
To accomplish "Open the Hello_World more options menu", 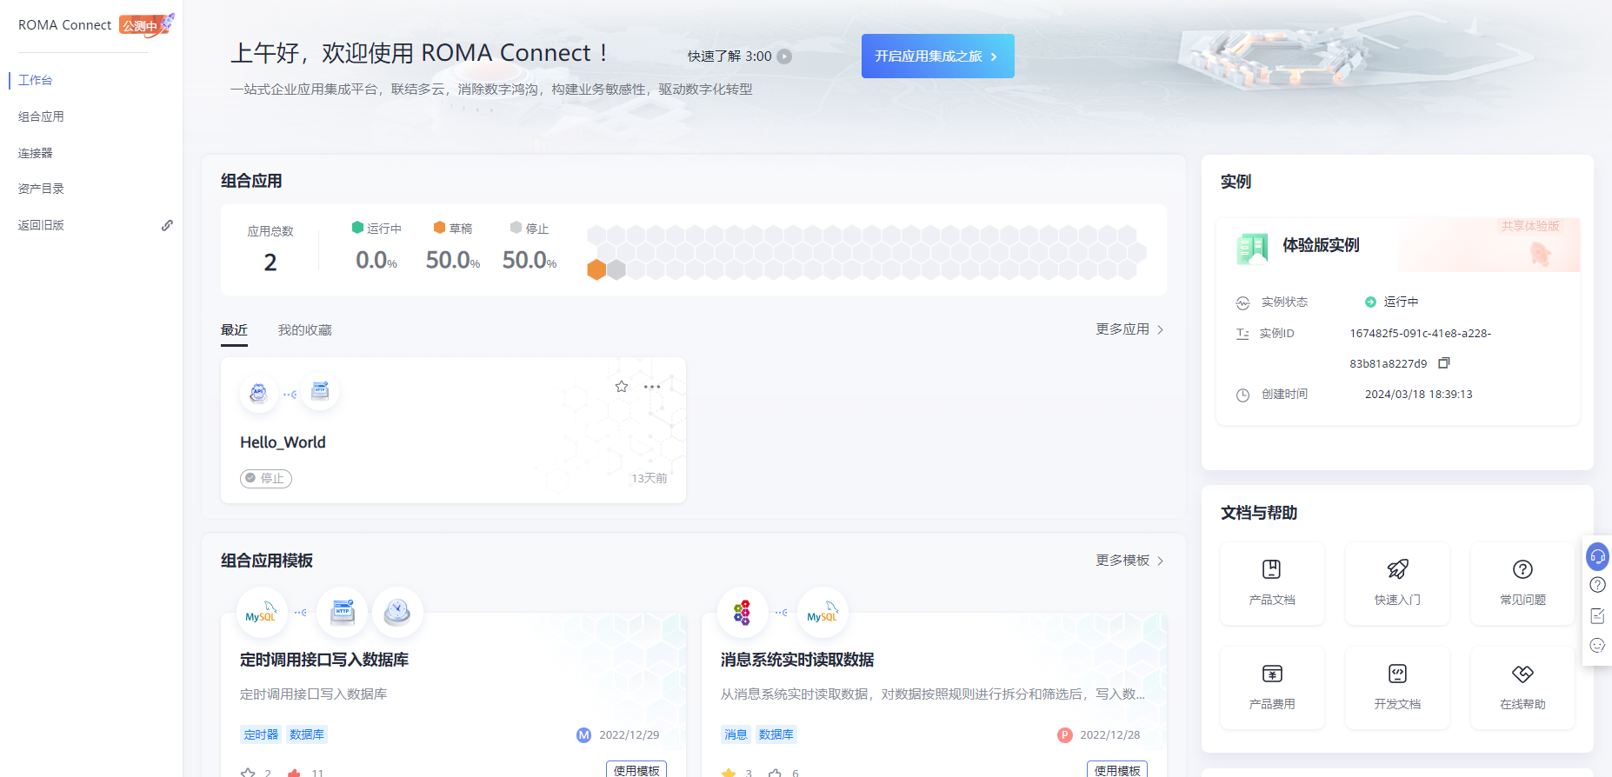I will (x=652, y=387).
